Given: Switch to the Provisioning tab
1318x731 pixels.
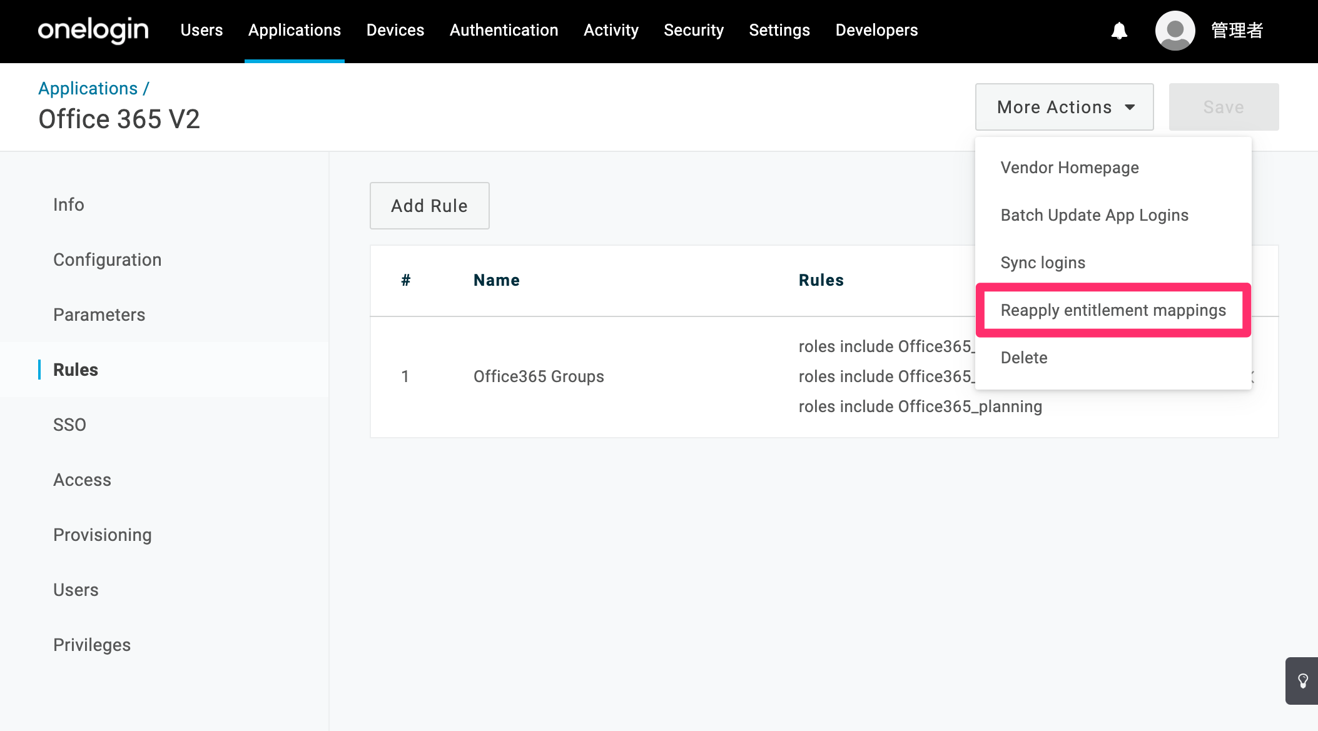Looking at the screenshot, I should pos(102,535).
